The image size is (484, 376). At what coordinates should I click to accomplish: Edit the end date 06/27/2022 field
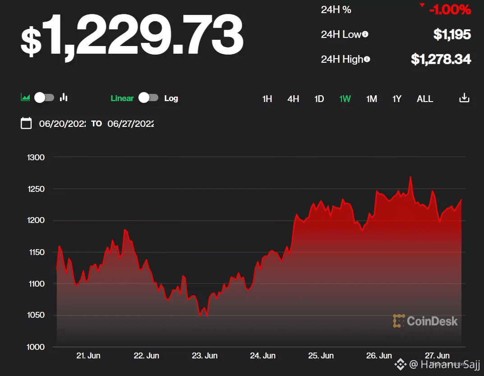[x=130, y=124]
